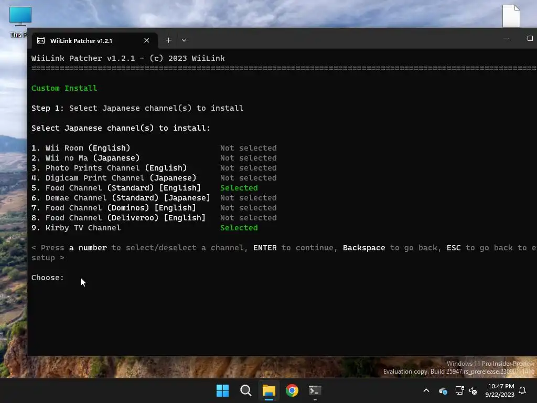Open File Explorer from the taskbar

[x=269, y=390]
